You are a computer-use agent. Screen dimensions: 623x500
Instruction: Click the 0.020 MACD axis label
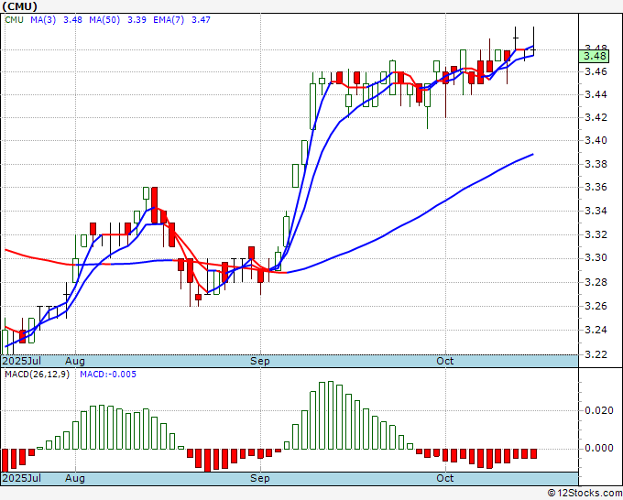click(x=599, y=410)
